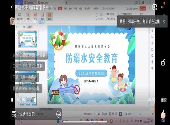Switch to normal view icon in status bar
170x125 pixels.
click(x=110, y=114)
